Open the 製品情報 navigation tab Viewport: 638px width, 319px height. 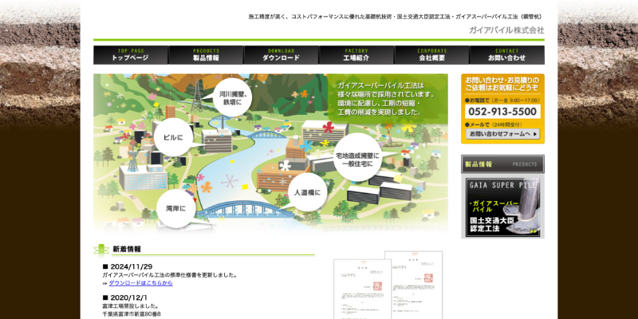click(206, 55)
